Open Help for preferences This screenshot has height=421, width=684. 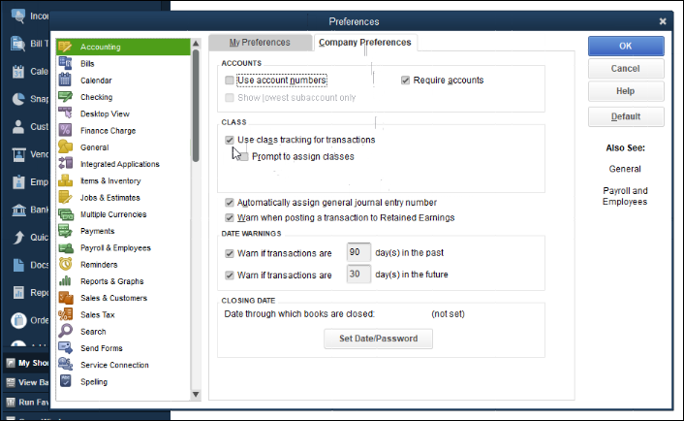point(626,91)
